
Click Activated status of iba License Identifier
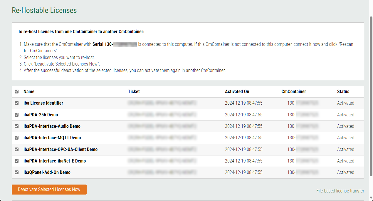(346, 103)
